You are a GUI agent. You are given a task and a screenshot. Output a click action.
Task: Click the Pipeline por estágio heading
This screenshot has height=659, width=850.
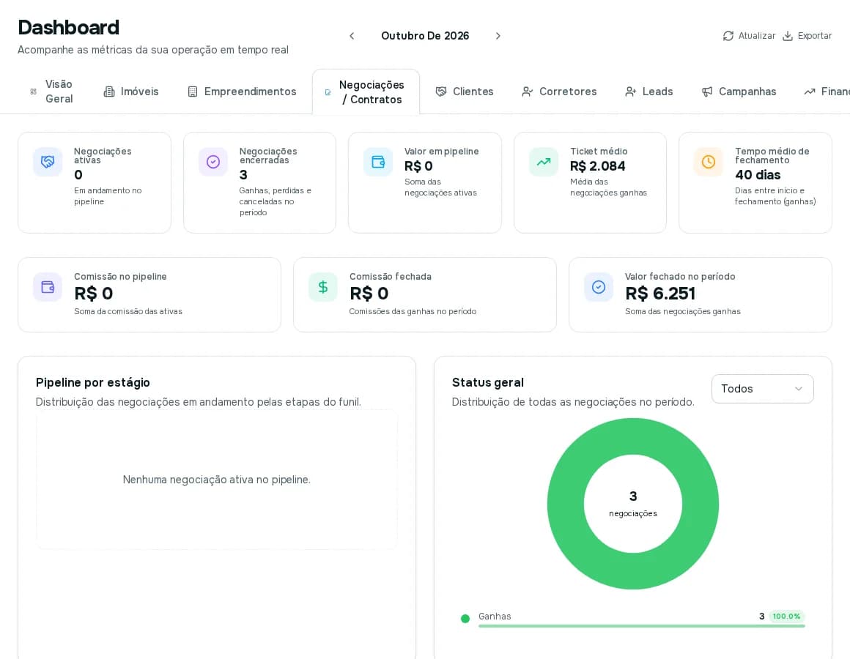tap(93, 382)
